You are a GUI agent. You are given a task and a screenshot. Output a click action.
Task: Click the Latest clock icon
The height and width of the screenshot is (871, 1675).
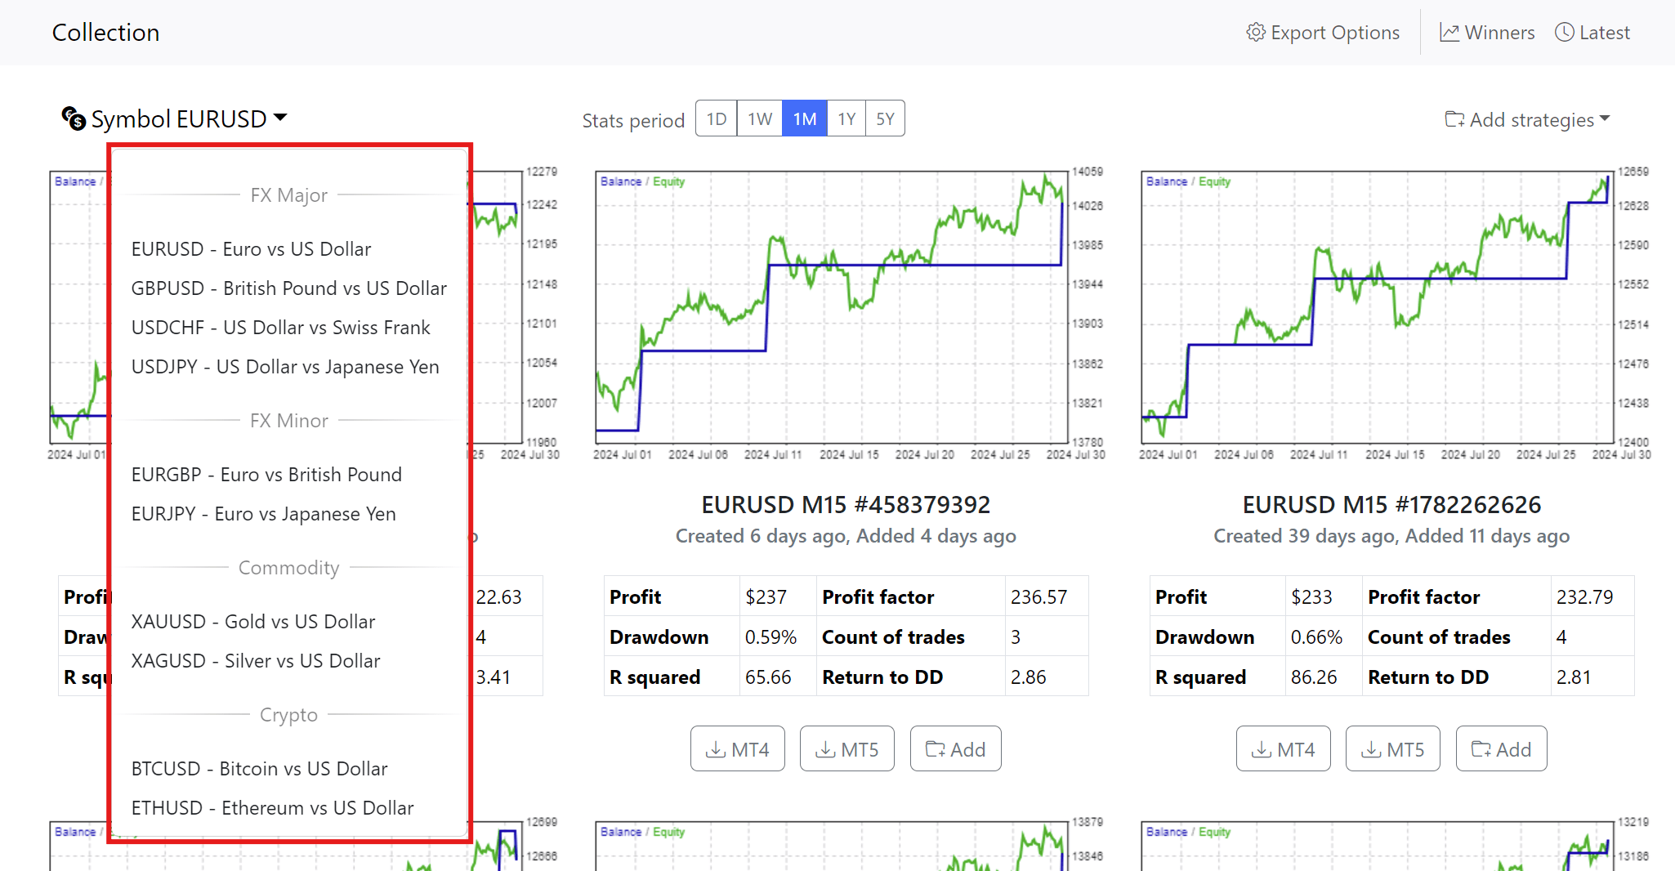[1564, 32]
